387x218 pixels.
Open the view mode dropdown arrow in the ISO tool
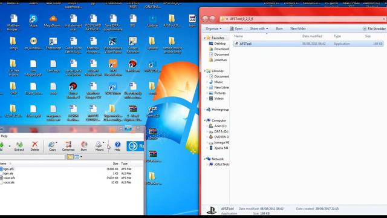point(81,157)
